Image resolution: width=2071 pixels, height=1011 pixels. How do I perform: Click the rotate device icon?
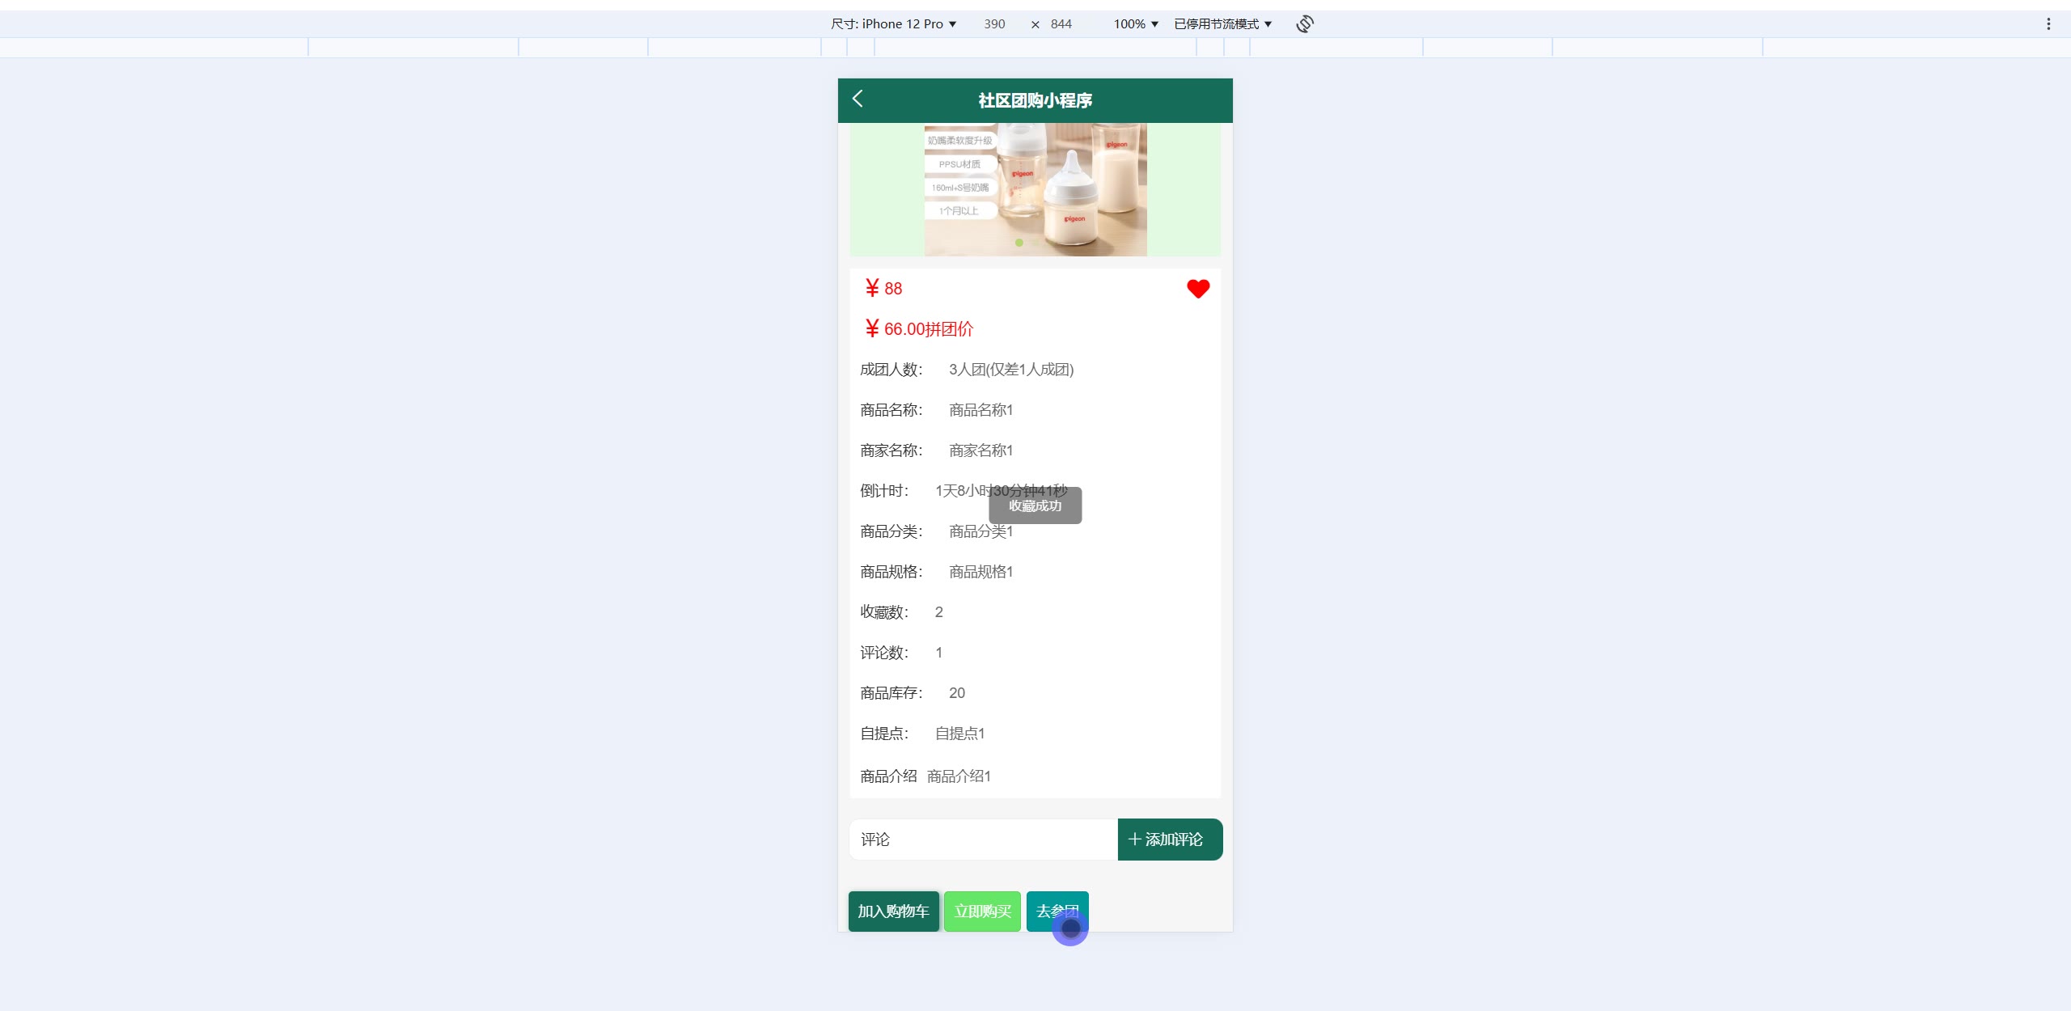click(1304, 23)
